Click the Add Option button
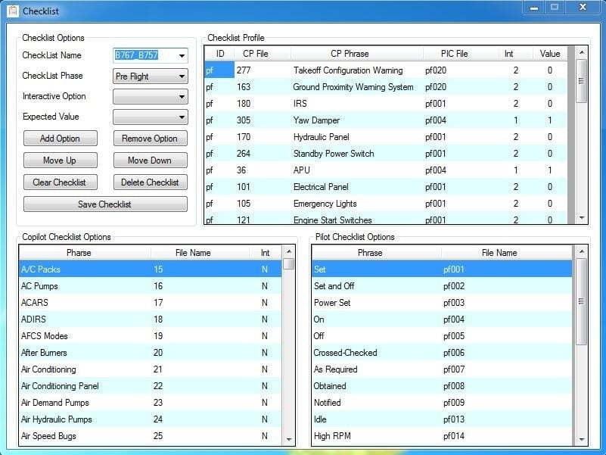This screenshot has width=606, height=455. tap(60, 138)
